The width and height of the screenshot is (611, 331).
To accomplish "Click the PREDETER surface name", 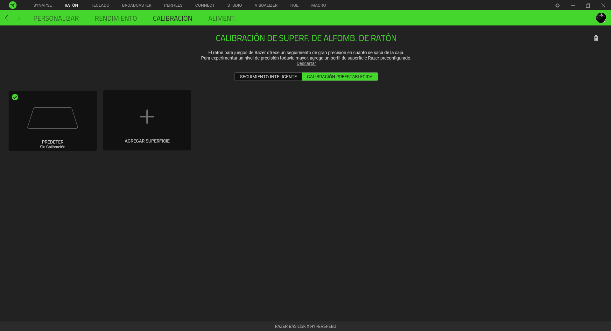I will coord(53,142).
